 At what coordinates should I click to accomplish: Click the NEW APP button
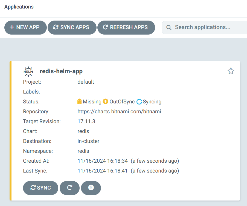coord(25,27)
